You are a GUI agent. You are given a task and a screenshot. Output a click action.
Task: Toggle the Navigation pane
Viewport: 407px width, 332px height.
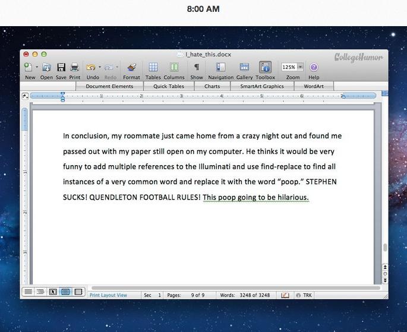tap(220, 68)
